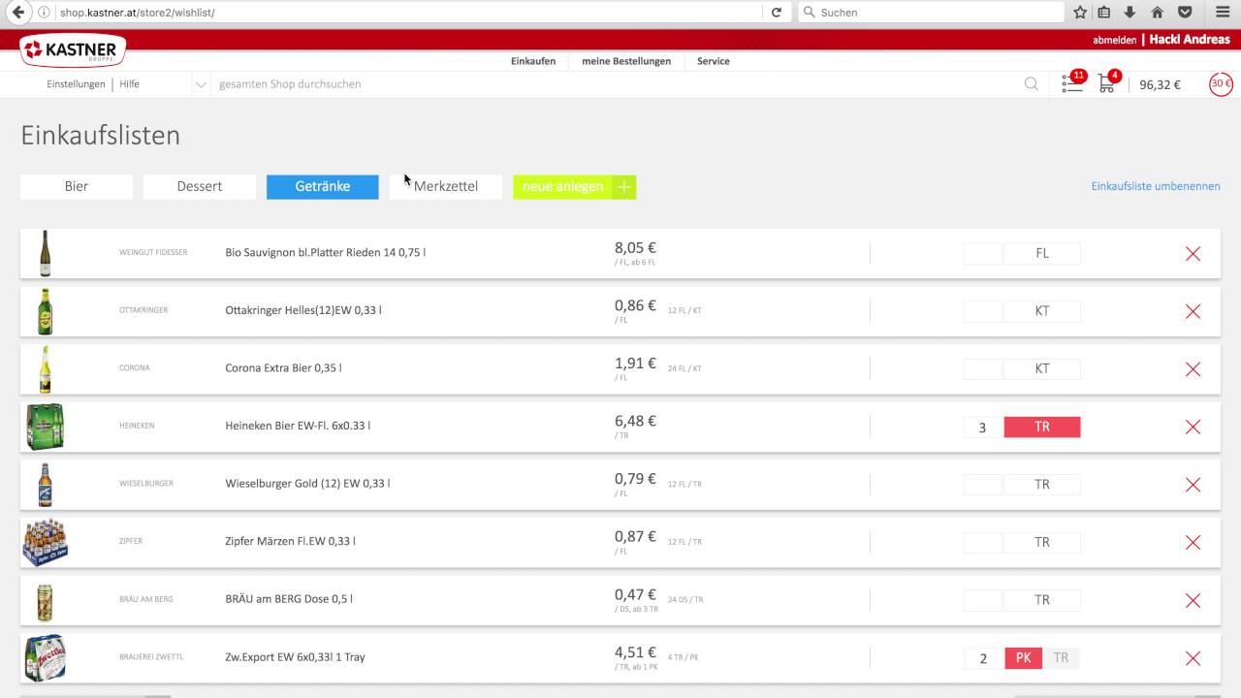
Task: Remove Ottakringer Helles from list
Action: click(1193, 311)
